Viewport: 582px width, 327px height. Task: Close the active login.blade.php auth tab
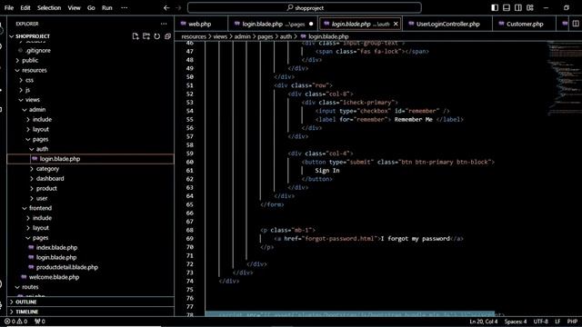click(x=396, y=24)
